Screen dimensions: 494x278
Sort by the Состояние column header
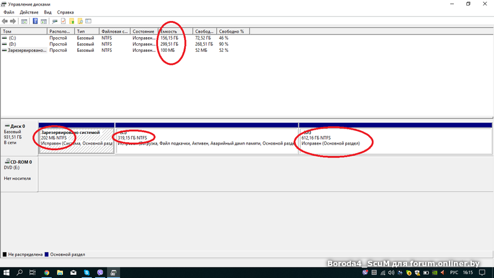pos(144,32)
